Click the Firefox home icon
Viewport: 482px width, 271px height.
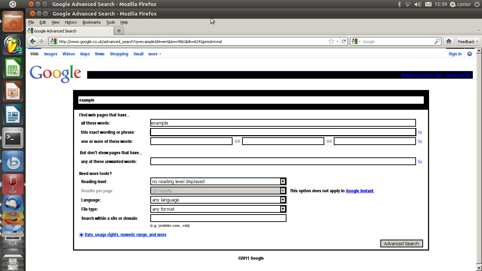448,41
